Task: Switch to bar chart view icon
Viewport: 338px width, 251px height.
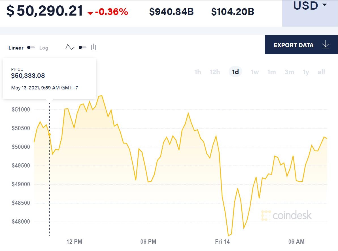Action: pos(94,47)
